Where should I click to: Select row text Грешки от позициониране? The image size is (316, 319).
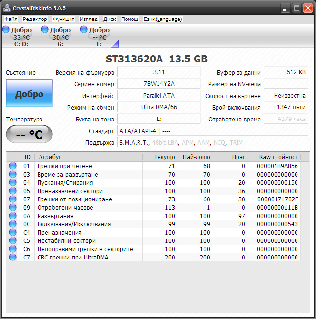tap(75, 199)
